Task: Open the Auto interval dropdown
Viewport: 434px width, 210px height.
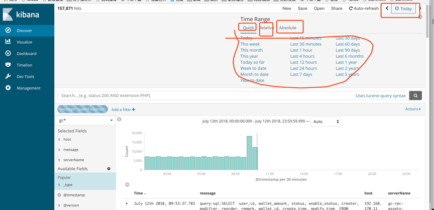Action: coord(325,122)
